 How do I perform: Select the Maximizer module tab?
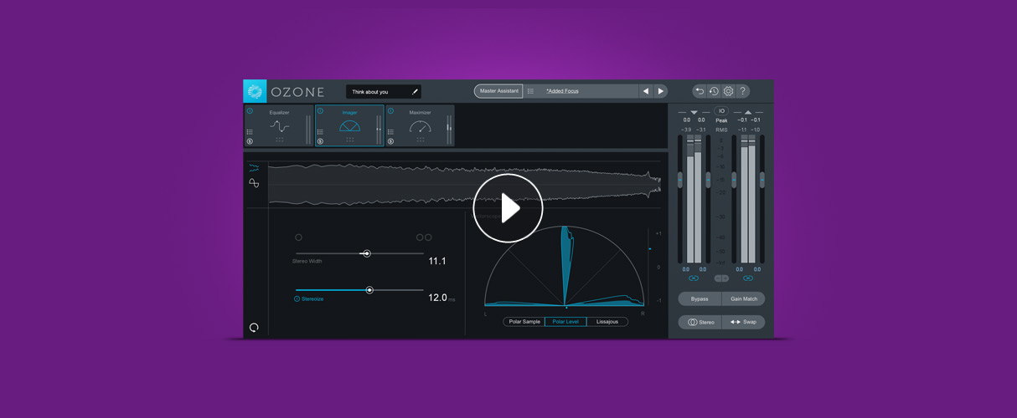point(421,125)
